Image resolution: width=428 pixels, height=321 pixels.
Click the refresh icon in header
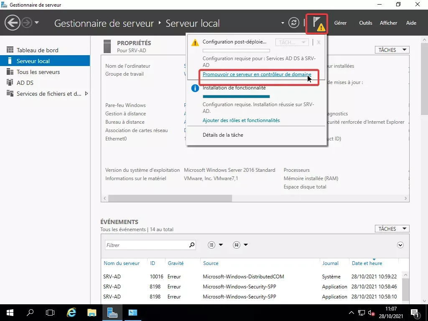tap(294, 23)
